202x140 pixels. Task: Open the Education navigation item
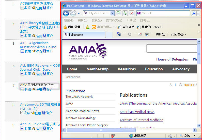tap(154, 69)
